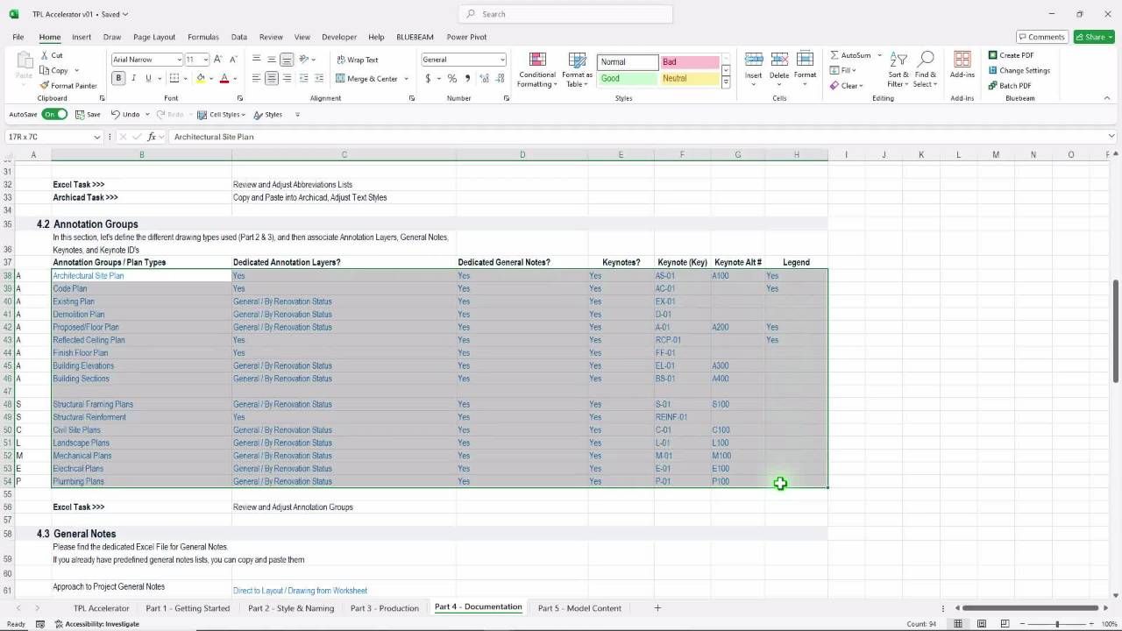The image size is (1122, 631).
Task: Switch to Part 5 - Model Content sheet
Action: point(579,608)
